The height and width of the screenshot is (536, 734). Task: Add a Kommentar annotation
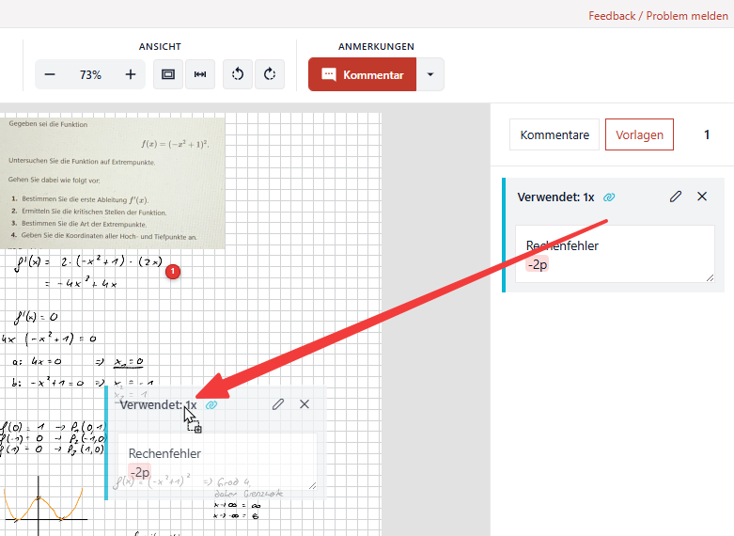[363, 74]
